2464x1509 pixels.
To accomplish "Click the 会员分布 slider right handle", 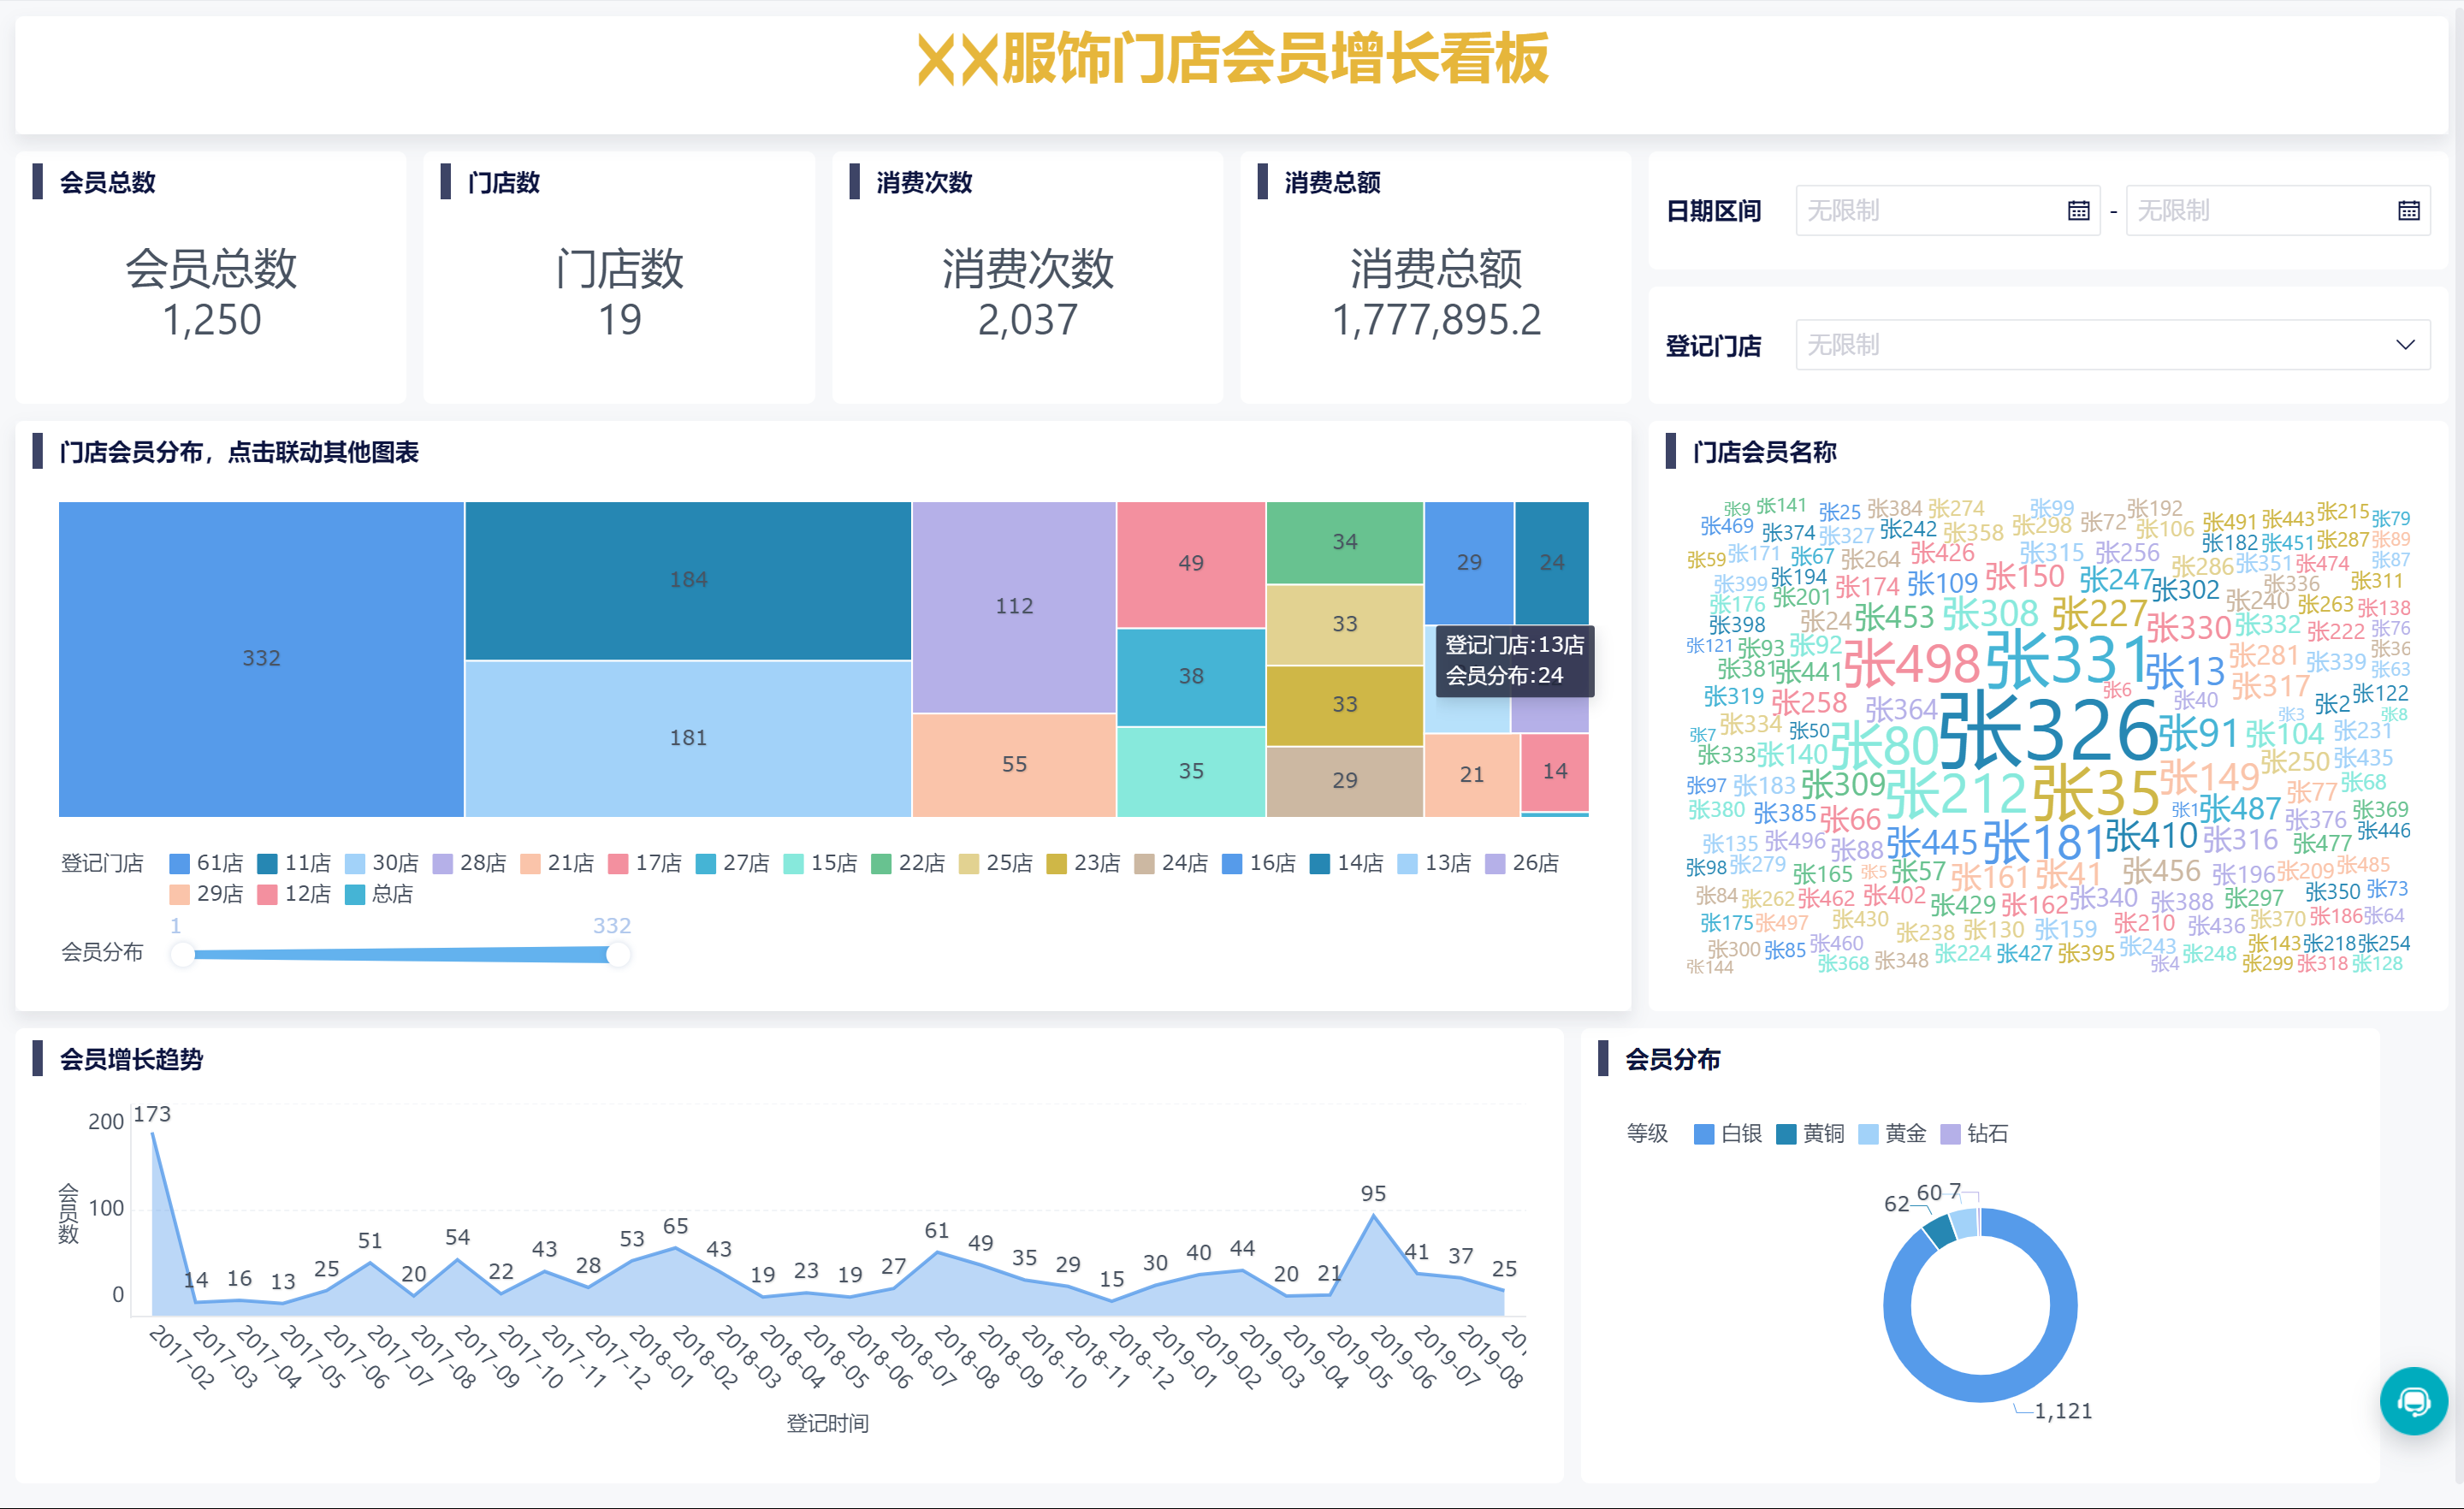I will tap(619, 954).
